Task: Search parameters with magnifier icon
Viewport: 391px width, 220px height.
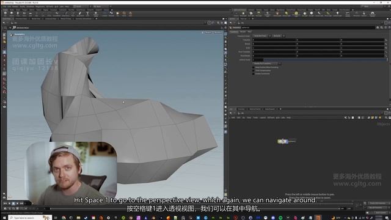Action: coord(381,28)
